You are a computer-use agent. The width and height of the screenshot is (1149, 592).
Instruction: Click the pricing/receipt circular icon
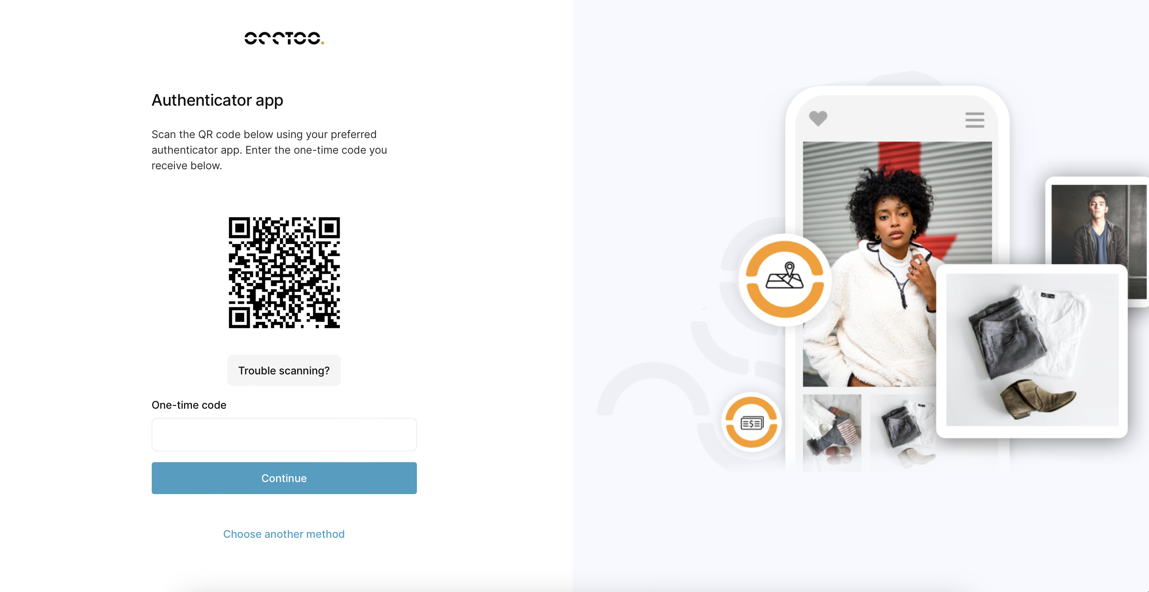(752, 423)
